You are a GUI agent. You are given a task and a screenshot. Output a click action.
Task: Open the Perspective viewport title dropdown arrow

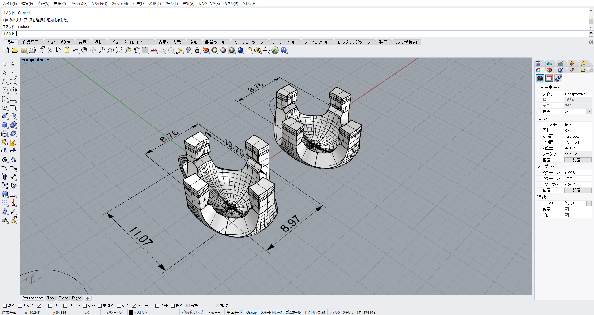point(48,60)
